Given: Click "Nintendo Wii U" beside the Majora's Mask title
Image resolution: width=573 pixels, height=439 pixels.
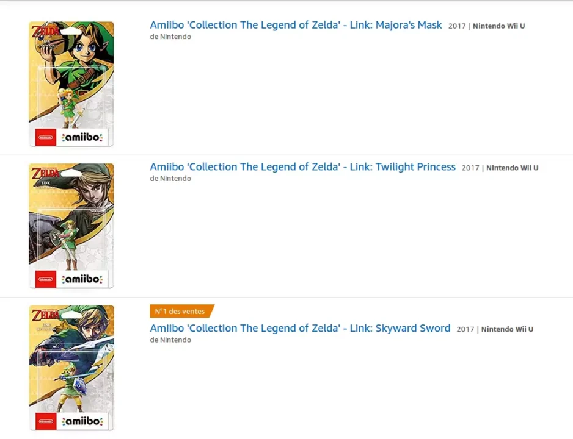Looking at the screenshot, I should pyautogui.click(x=498, y=26).
